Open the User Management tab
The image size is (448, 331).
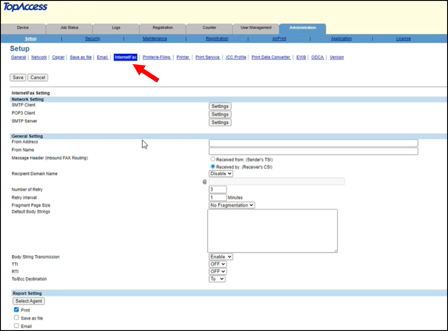coord(256,28)
